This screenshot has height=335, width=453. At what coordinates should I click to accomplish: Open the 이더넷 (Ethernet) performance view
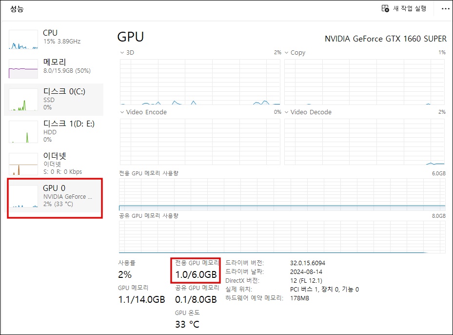(x=54, y=164)
